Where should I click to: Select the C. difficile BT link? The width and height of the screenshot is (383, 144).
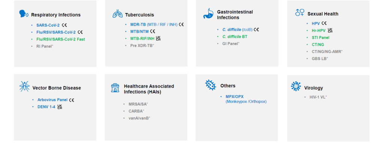pos(235,37)
